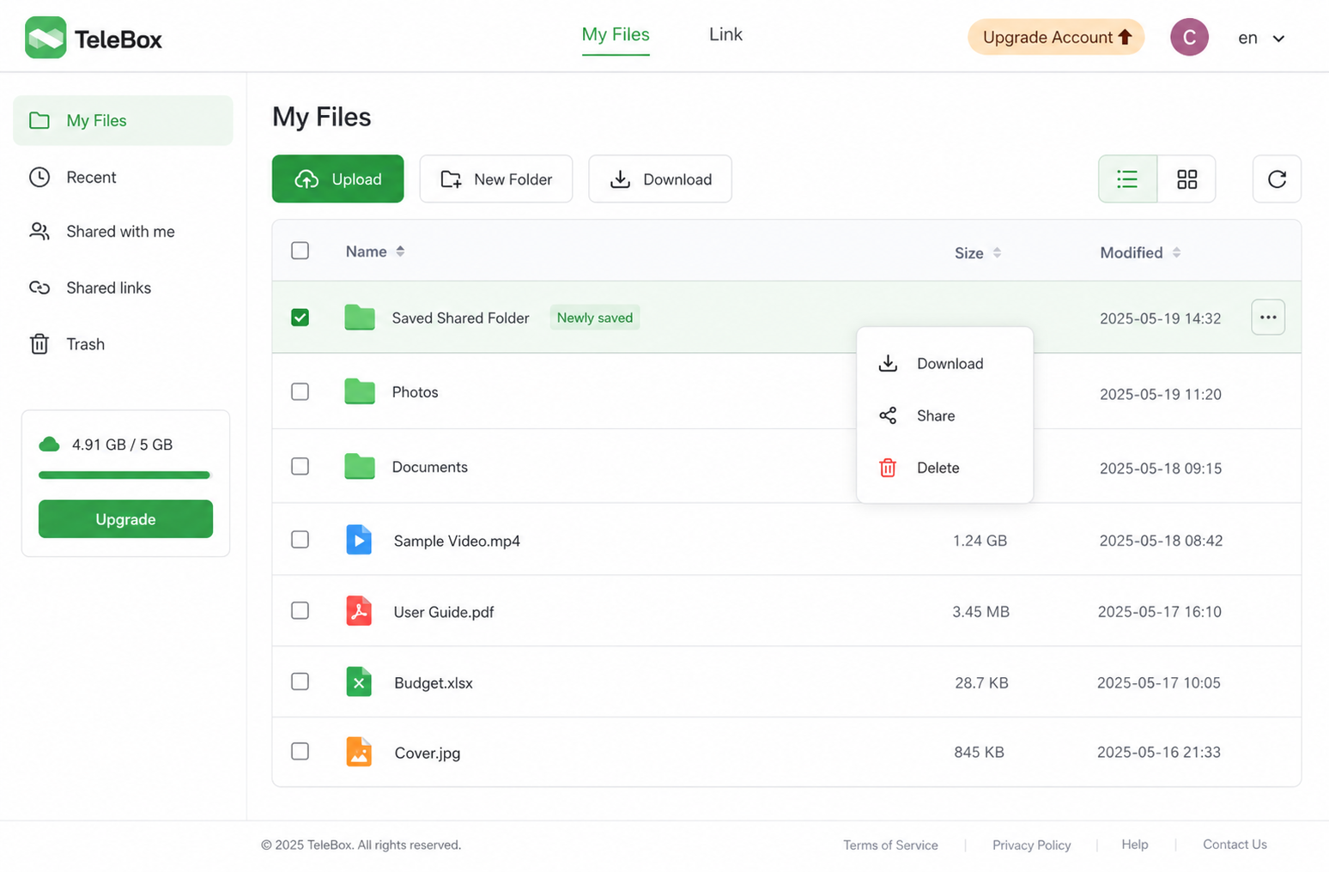The height and width of the screenshot is (872, 1329).
Task: Click the Shared links chain icon
Action: pos(39,288)
